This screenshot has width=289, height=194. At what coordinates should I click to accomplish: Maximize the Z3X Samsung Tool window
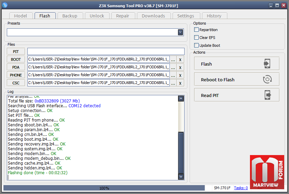tap(277, 5)
